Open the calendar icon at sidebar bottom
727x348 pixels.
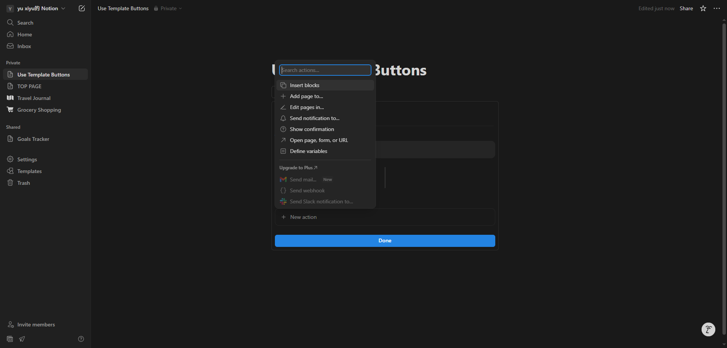[x=10, y=339]
